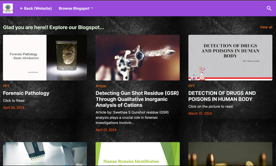Click the Forensic Pathology post title
Screen dimensions: 276x166
(x=26, y=93)
